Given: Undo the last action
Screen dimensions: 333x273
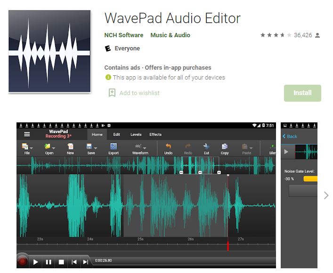Looking at the screenshot, I should (x=168, y=146).
